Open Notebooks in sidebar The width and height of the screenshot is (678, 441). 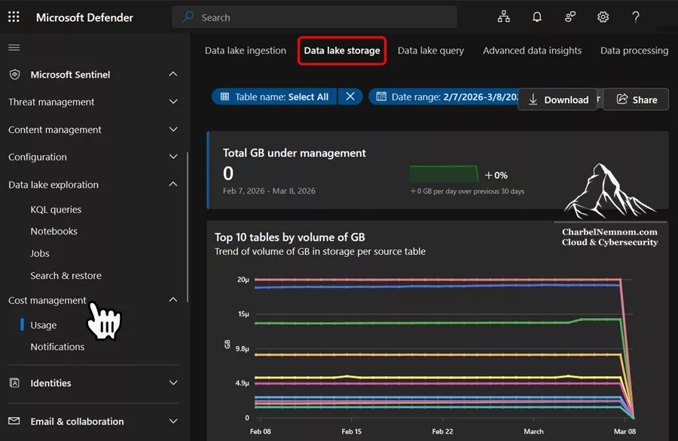[53, 231]
